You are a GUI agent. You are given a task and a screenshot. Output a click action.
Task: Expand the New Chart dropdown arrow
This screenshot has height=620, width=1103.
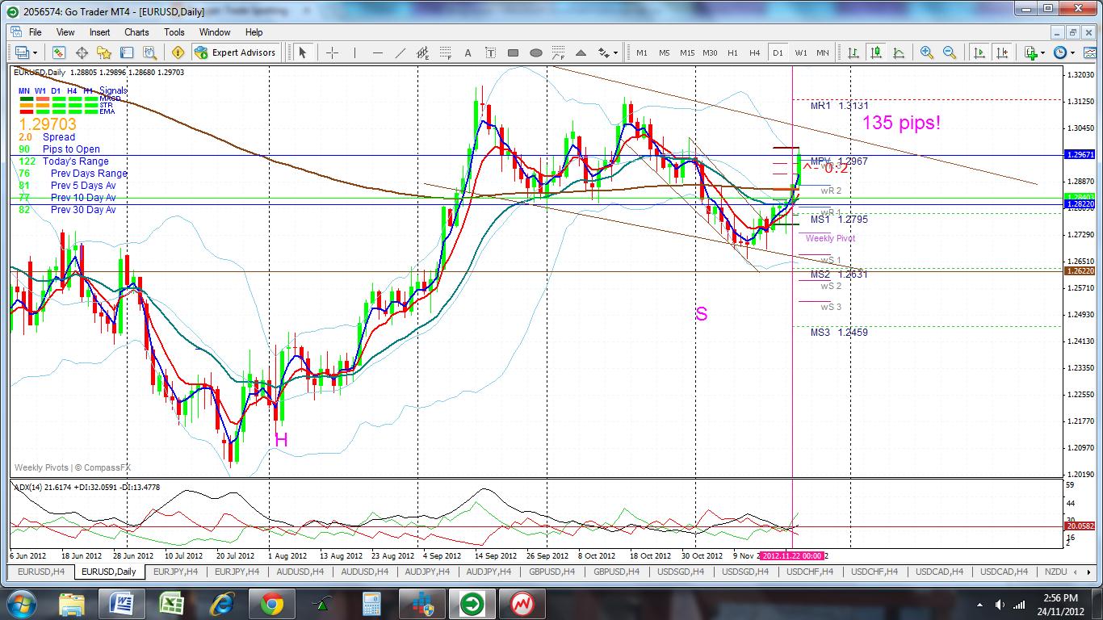click(x=36, y=53)
